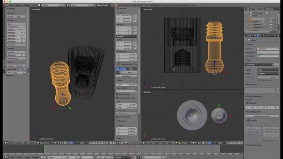Open Object Mode dropdown in left 3D view
The width and height of the screenshot is (283, 159).
click(x=45, y=143)
